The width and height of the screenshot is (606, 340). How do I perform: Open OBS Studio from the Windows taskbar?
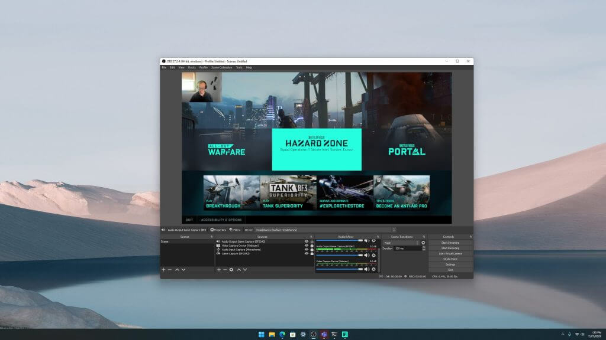pos(314,334)
